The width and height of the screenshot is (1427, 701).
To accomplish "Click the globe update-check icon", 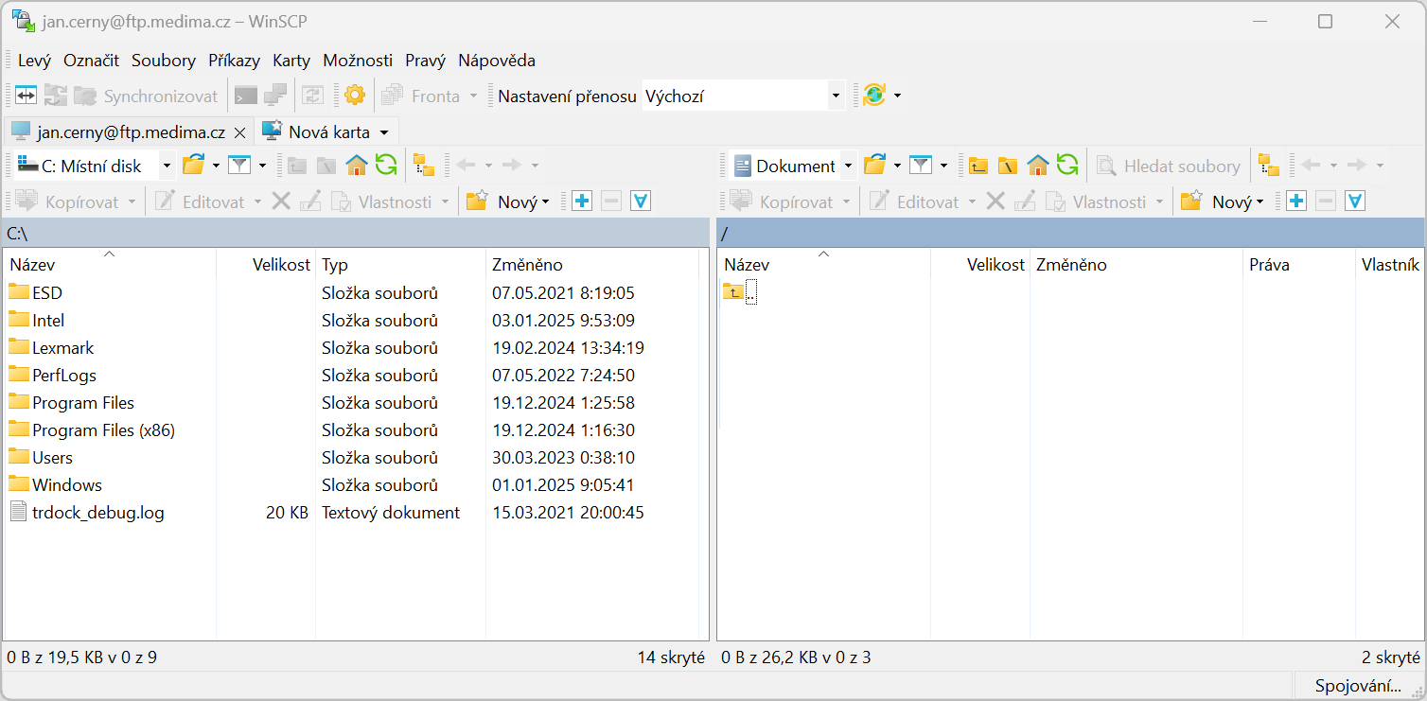I will pyautogui.click(x=873, y=96).
